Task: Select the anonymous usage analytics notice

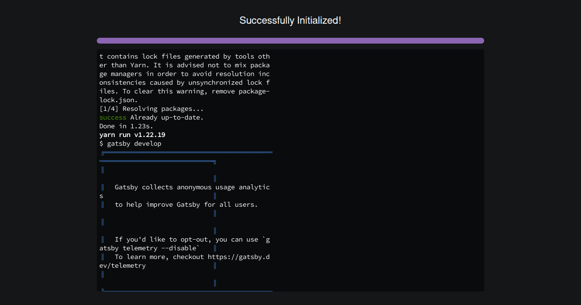Action: pos(191,187)
